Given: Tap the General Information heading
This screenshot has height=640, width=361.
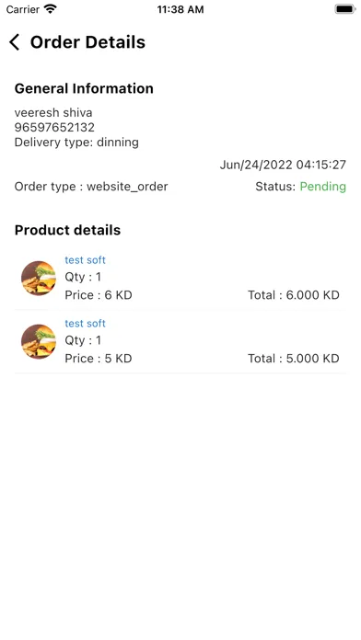Looking at the screenshot, I should click(x=84, y=88).
